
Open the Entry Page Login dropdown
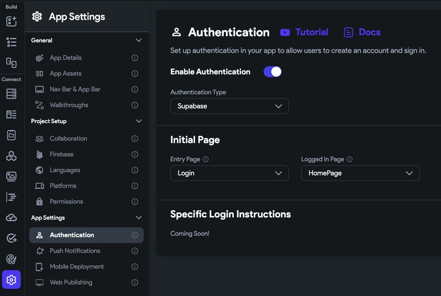[229, 173]
